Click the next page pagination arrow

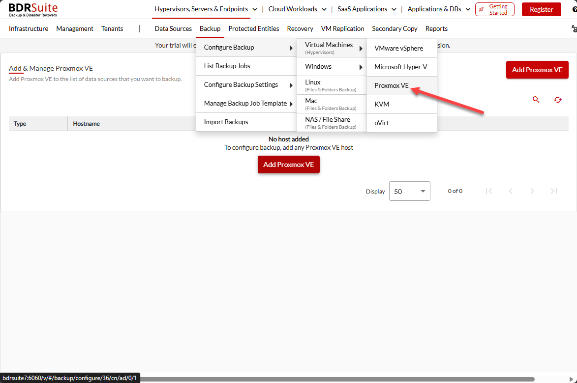coord(532,191)
